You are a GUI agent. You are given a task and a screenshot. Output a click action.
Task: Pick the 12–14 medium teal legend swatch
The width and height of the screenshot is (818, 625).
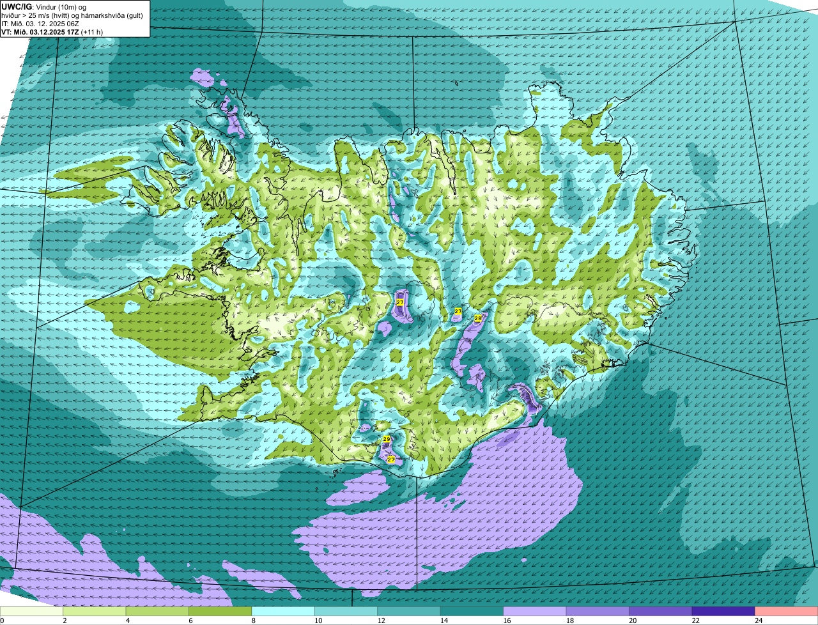pyautogui.click(x=409, y=611)
